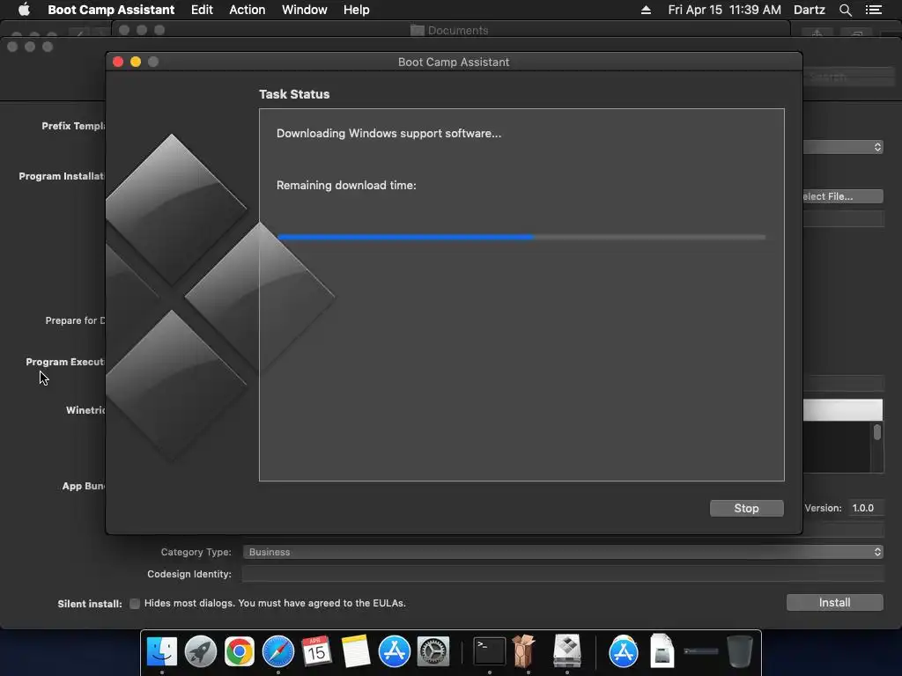
Task: Switch to Terminal in the Dock
Action: point(490,651)
